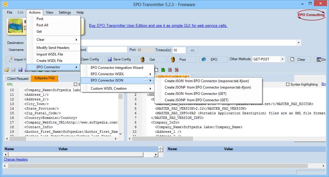Click into the Password input field
Screen dimensions: 329x177
(x=107, y=50)
